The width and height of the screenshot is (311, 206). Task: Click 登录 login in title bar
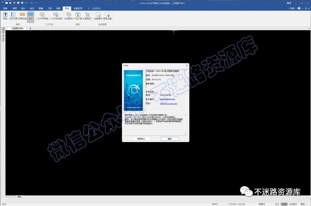[289, 3]
